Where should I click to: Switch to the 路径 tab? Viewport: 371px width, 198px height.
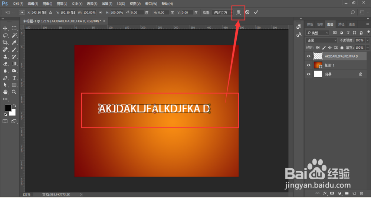[341, 24]
